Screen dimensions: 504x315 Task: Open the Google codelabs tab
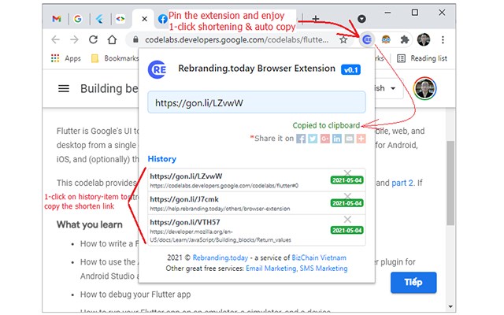coord(120,19)
